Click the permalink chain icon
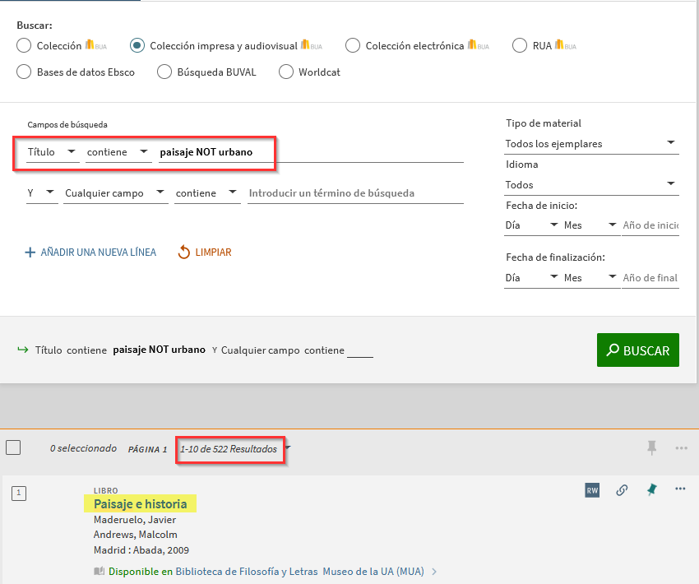Screen dimensions: 699x584 click(x=622, y=490)
